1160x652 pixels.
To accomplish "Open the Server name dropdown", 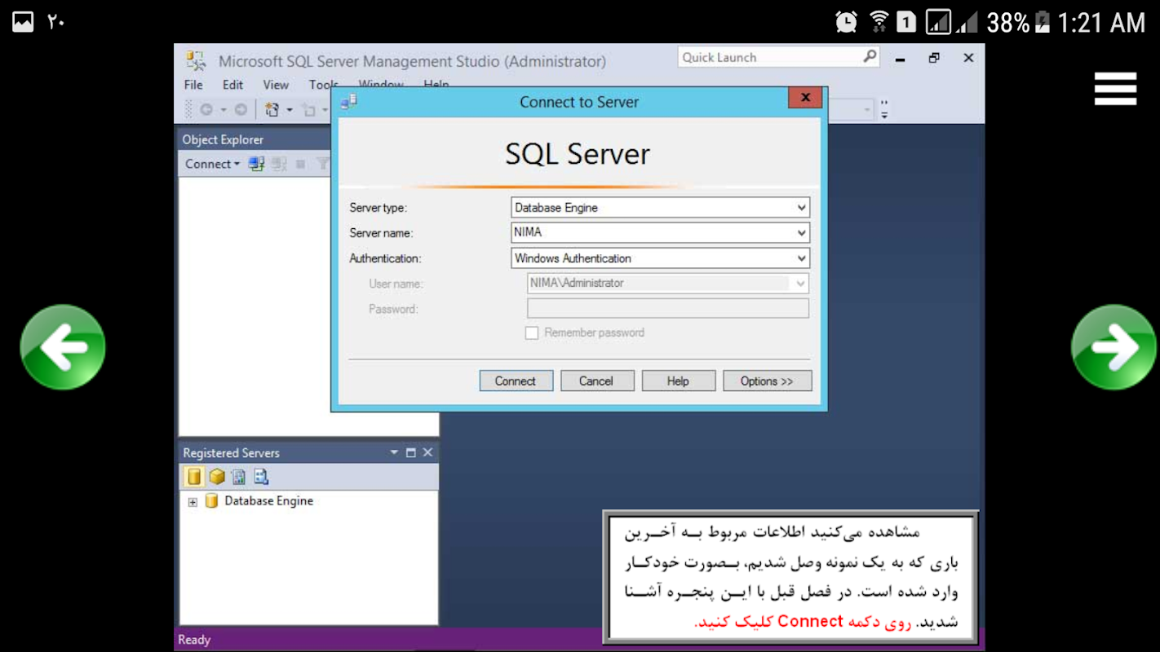I will (x=801, y=233).
